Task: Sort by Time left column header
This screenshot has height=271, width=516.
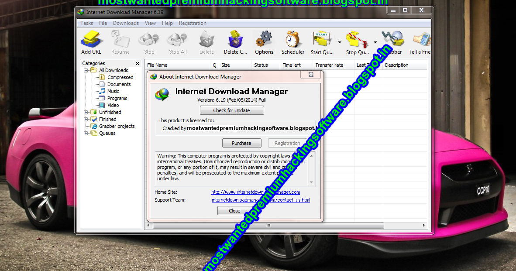Action: [296, 65]
